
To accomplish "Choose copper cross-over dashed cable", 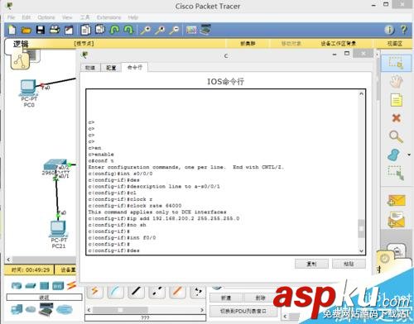I will coord(156,292).
